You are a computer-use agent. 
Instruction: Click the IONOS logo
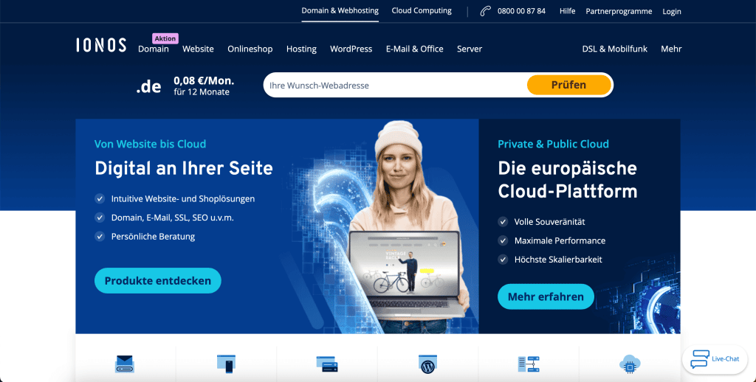point(101,46)
